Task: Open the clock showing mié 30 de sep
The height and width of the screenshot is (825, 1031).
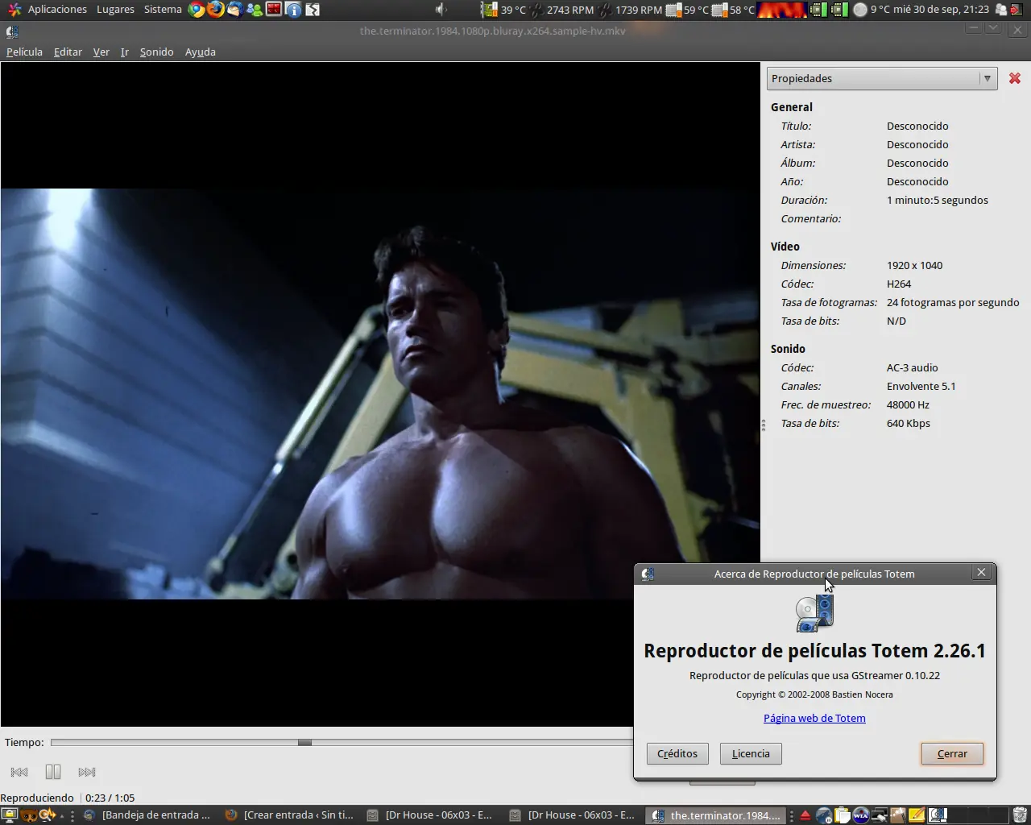Action: click(942, 10)
